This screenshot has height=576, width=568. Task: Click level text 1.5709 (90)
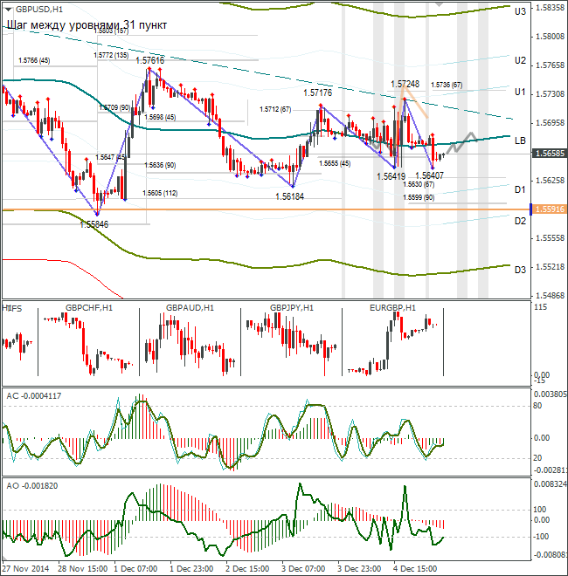(x=114, y=107)
